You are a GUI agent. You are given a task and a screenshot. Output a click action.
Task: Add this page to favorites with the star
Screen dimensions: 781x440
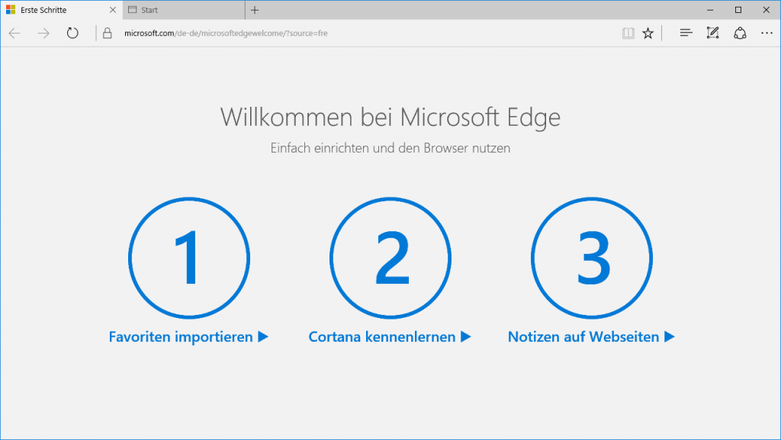[x=648, y=34]
